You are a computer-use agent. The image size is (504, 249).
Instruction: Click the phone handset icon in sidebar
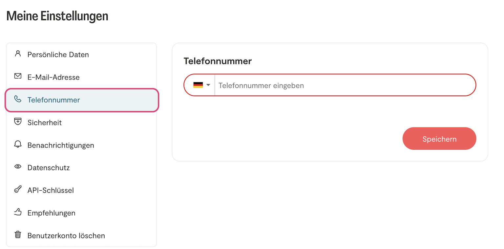click(18, 99)
